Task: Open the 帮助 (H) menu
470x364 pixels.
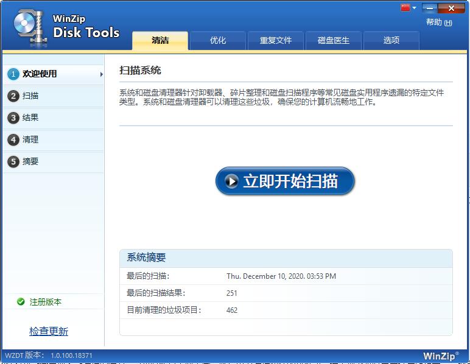Action: click(x=439, y=23)
